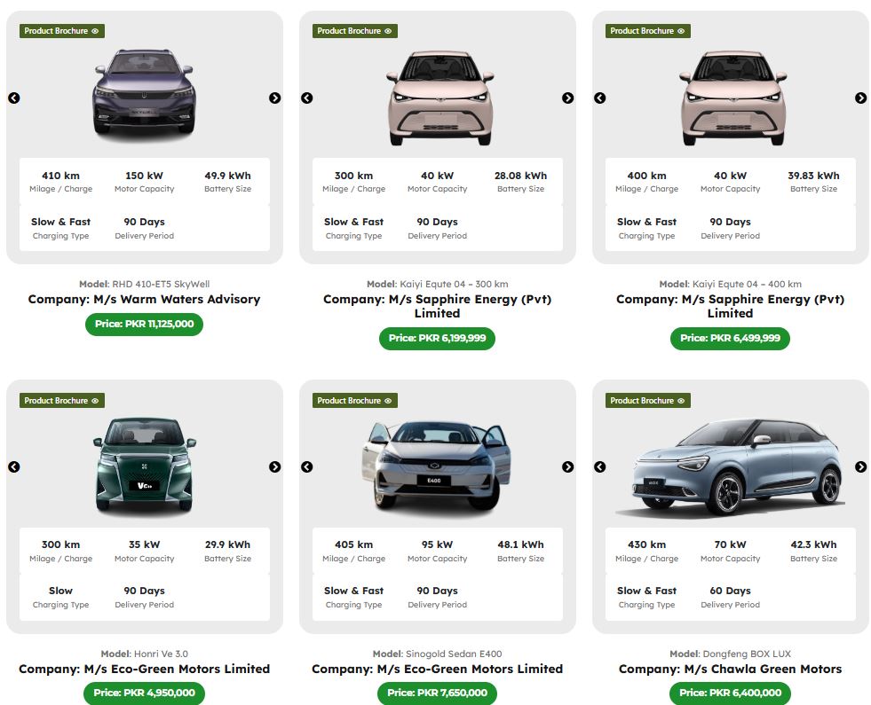The image size is (871, 705).
Task: Show previous image of Kaiyi Equte 400 km
Action: point(600,98)
